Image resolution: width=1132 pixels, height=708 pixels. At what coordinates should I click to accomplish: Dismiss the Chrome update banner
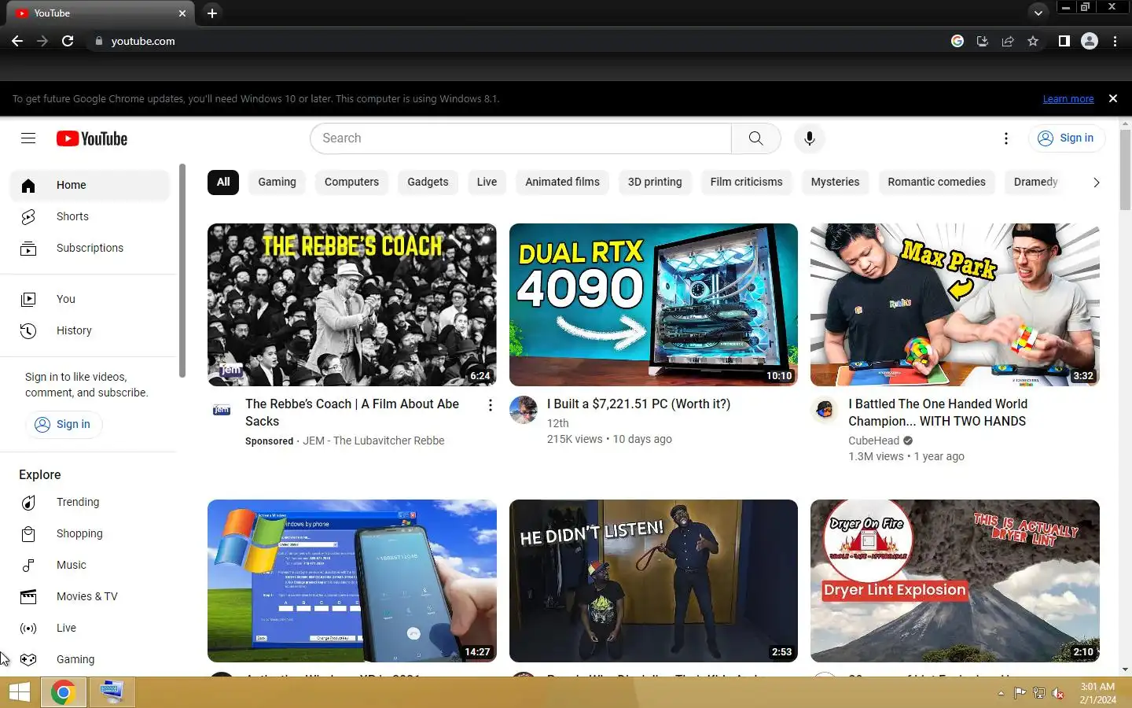(1112, 98)
